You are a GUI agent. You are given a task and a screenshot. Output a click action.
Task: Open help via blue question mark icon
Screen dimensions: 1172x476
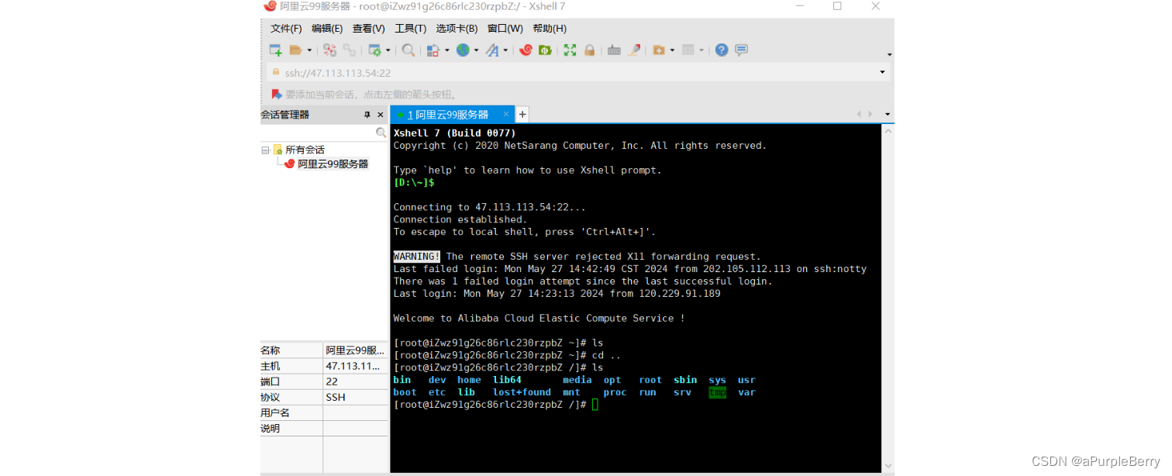[x=722, y=50]
